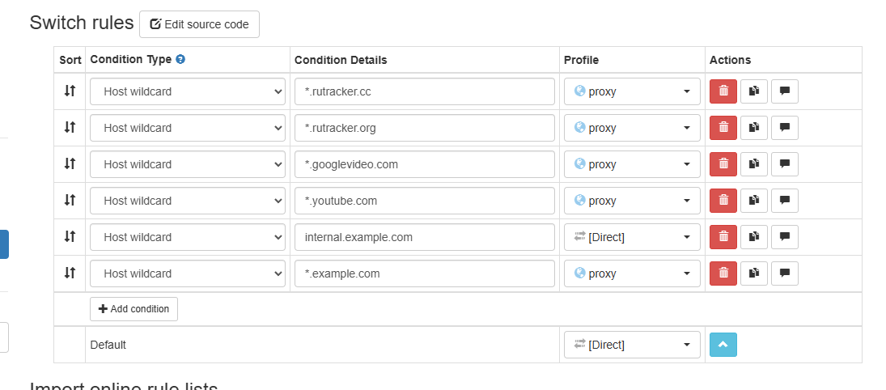Open the comment icon for *.example.com rule
The height and width of the screenshot is (390, 886).
pyautogui.click(x=784, y=273)
